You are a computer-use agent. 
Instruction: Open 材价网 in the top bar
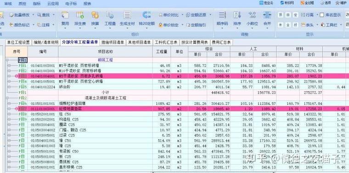pos(287,3)
